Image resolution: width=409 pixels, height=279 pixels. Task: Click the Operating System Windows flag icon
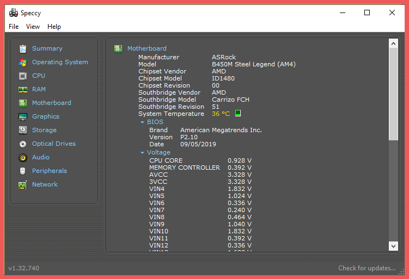23,62
